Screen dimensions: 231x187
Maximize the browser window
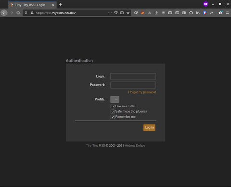[x=220, y=4]
